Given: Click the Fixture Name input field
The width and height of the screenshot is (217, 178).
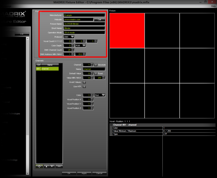Looking at the screenshot, I should 84,24.
